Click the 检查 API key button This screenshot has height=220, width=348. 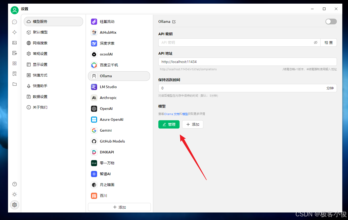tap(329, 42)
